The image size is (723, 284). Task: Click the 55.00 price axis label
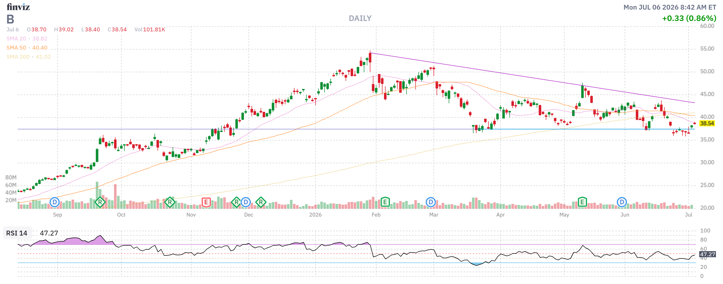(x=707, y=49)
